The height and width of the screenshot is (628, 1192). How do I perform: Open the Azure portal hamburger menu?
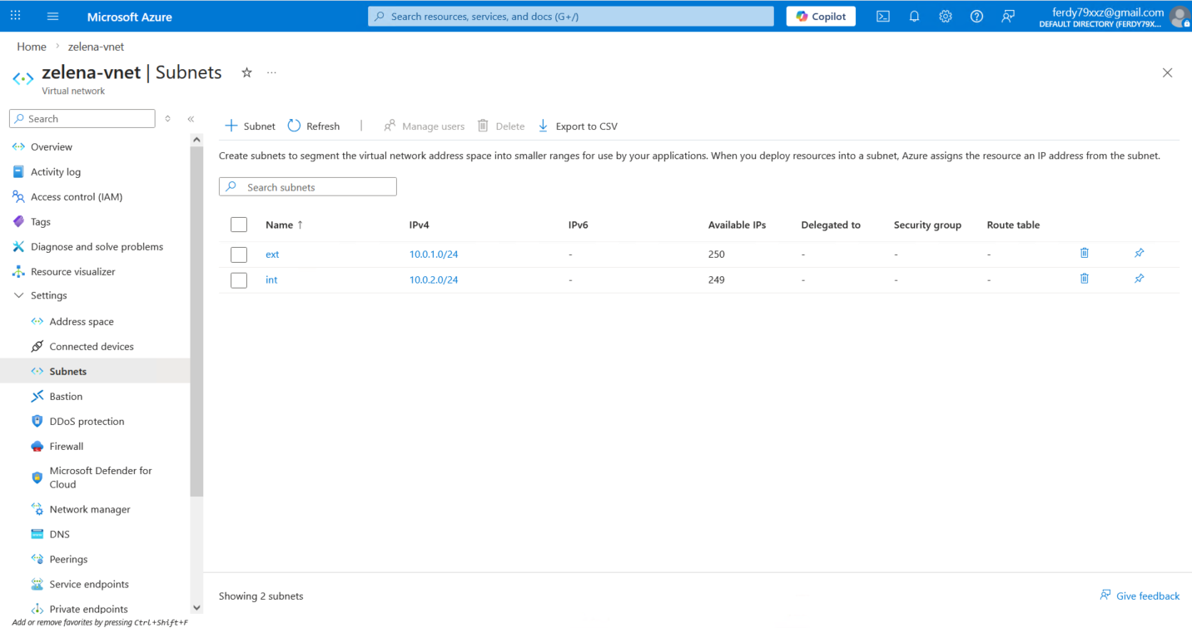[x=53, y=17]
